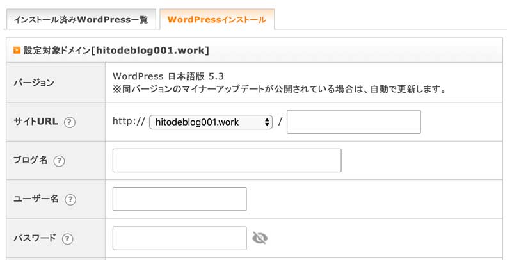Screen dimensions: 512x260
Task: Switch to the インストール済みWordPress一覧 tab
Action: pos(81,20)
